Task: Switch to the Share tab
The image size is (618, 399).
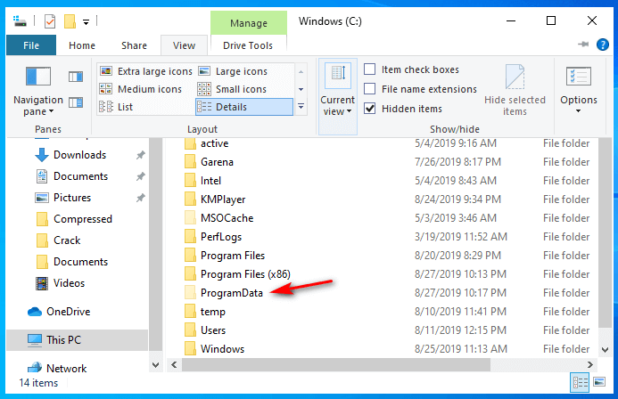Action: pyautogui.click(x=134, y=45)
